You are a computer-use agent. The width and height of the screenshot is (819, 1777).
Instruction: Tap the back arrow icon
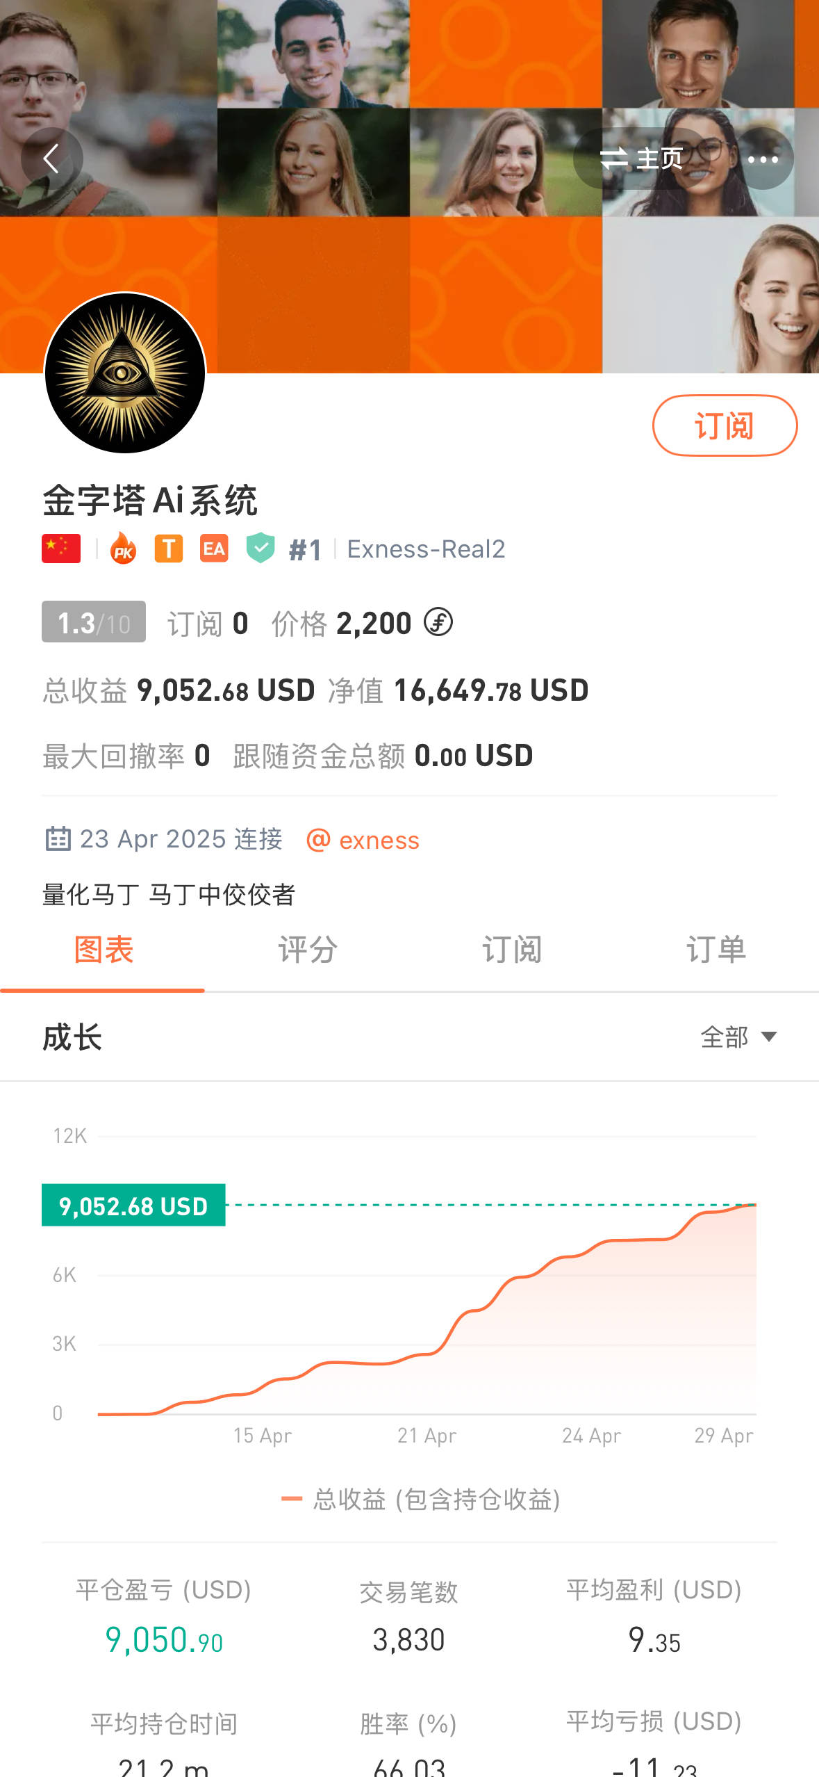[x=51, y=159]
